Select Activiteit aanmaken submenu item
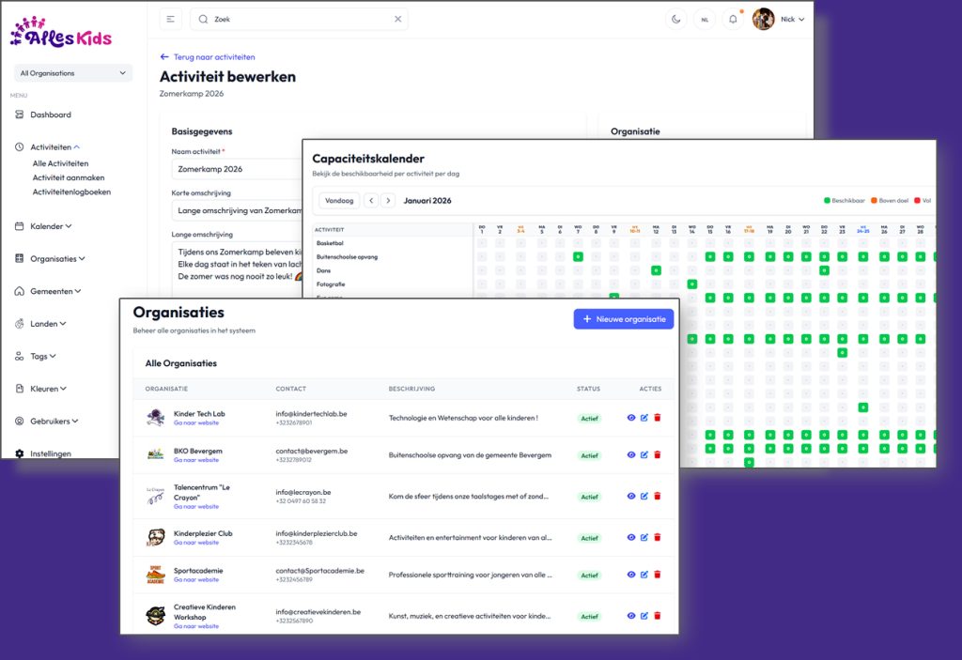962x660 pixels. click(x=69, y=177)
